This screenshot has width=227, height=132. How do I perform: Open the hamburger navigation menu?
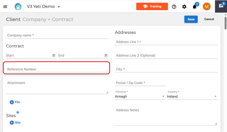pos(5,7)
